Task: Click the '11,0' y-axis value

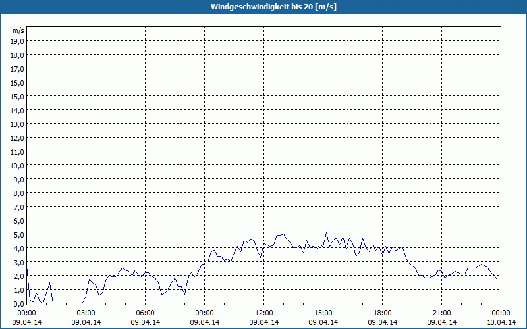Action: coord(18,152)
